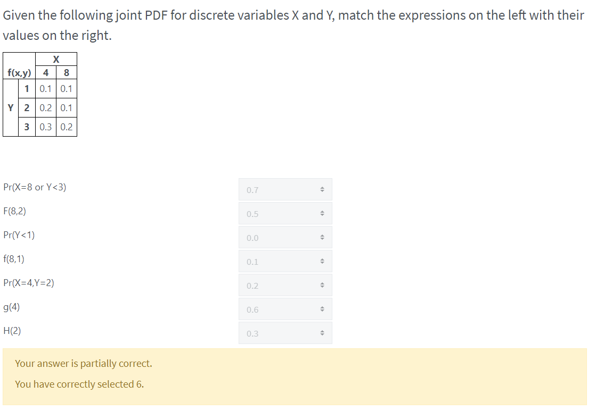Click the partially correct feedback message
Screen dimensions: 604x419
pos(83,363)
